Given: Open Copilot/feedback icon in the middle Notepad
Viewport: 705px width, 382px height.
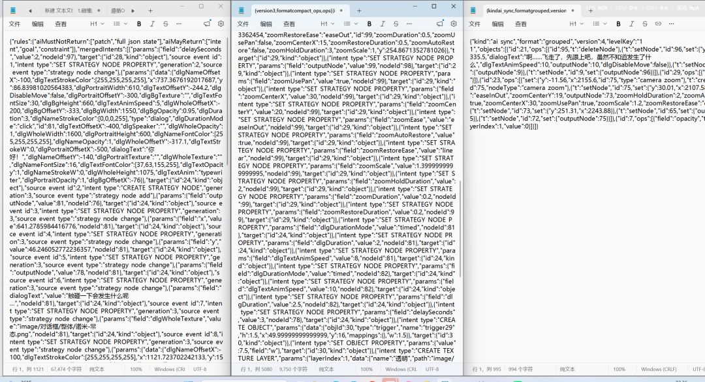Looking at the screenshot, I should pos(440,23).
